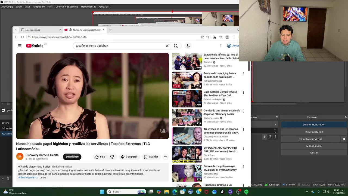Open the video's three-dot more actions menu

(x=165, y=157)
